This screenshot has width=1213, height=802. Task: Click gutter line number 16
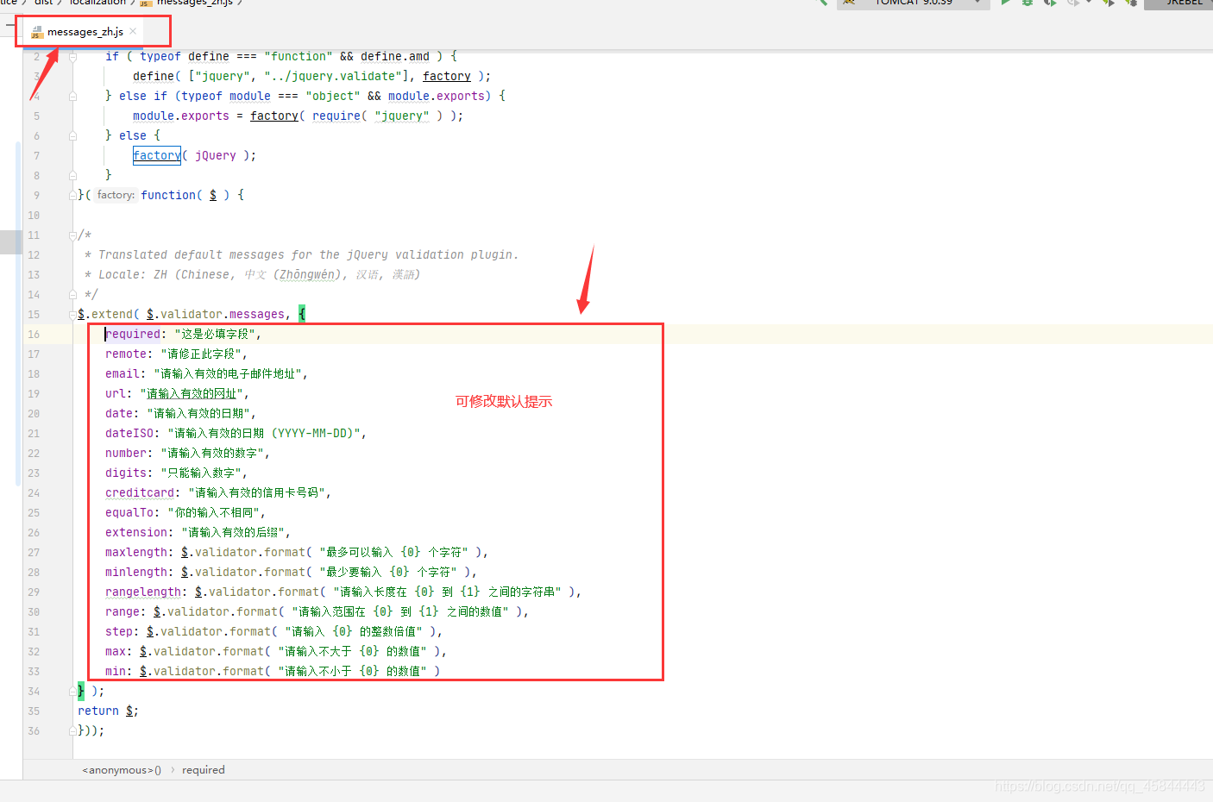pyautogui.click(x=34, y=335)
